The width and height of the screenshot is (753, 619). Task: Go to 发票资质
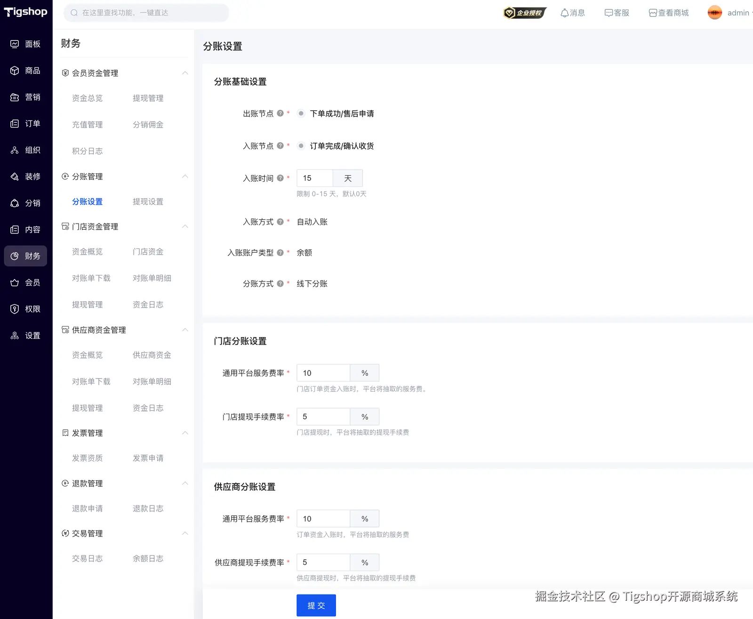(87, 458)
